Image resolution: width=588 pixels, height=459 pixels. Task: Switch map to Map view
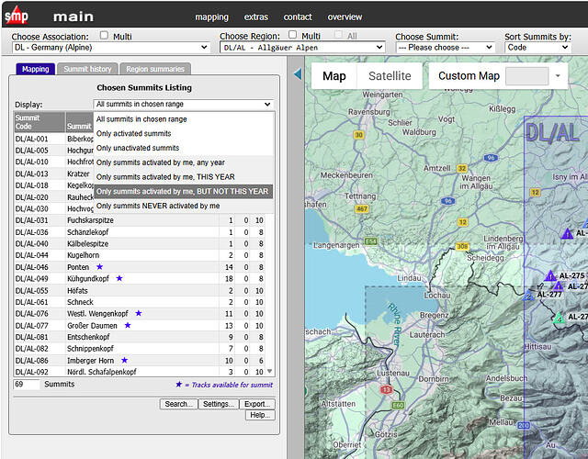pyautogui.click(x=334, y=76)
